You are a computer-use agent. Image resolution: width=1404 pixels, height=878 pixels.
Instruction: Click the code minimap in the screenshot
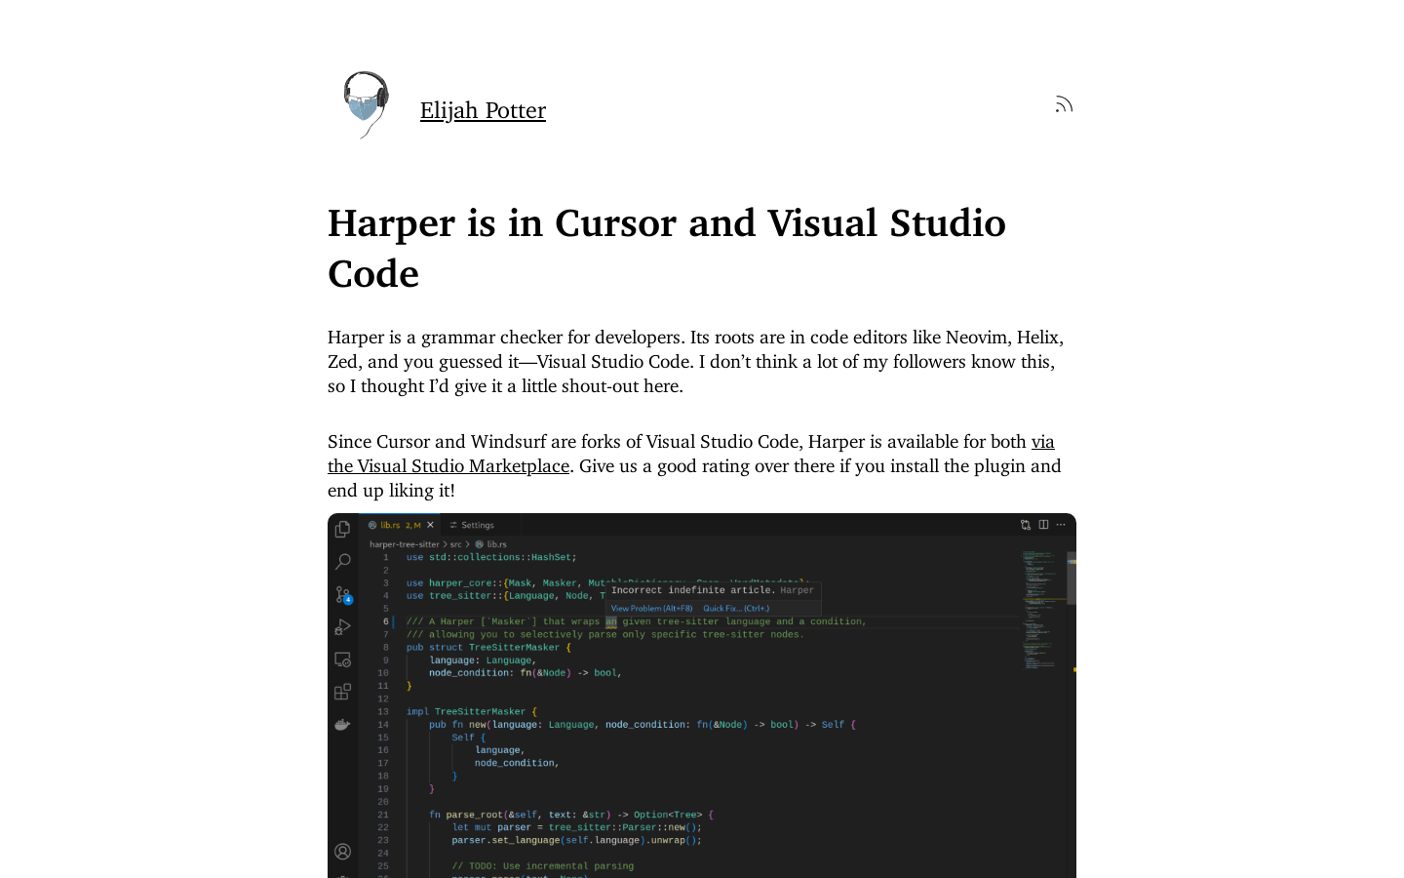click(x=1042, y=610)
